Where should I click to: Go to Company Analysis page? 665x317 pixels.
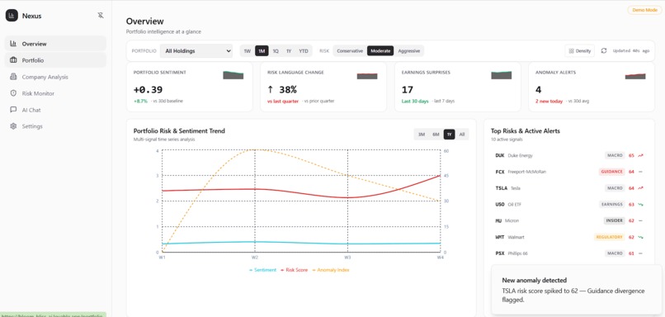55,77
